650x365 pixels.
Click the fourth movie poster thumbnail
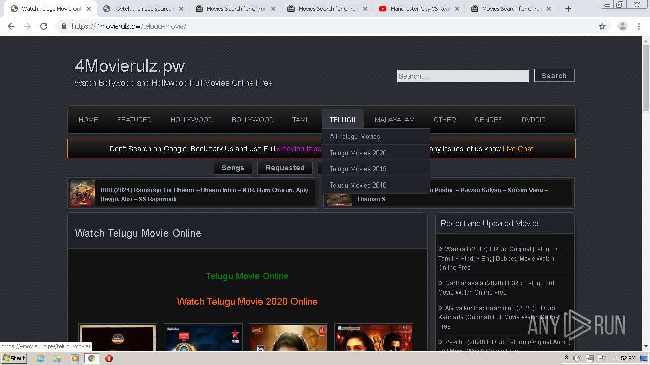pyautogui.click(x=374, y=338)
